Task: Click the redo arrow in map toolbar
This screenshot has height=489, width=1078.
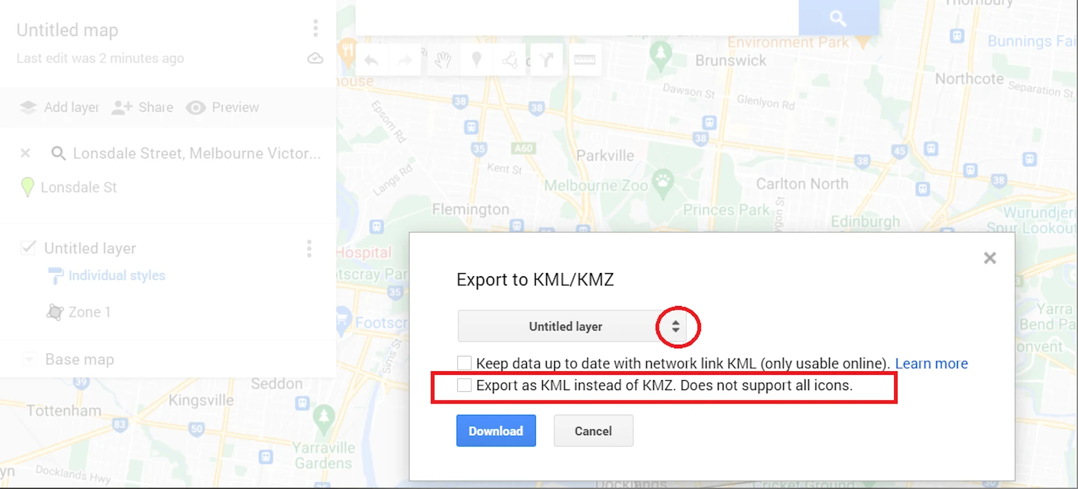Action: pos(405,60)
